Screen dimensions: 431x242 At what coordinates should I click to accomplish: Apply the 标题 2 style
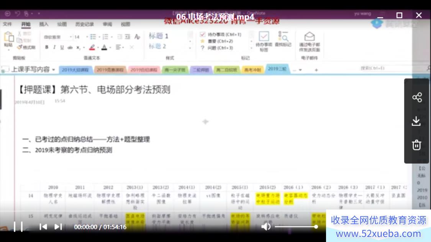(x=157, y=46)
